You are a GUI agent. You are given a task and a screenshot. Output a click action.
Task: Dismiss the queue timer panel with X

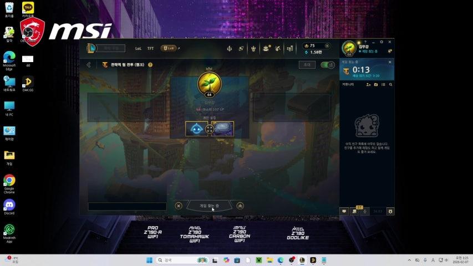[x=390, y=62]
